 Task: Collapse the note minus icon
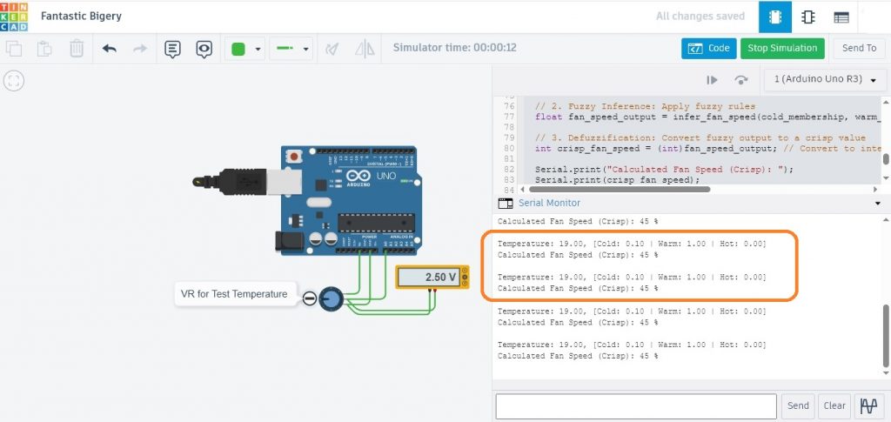point(309,298)
